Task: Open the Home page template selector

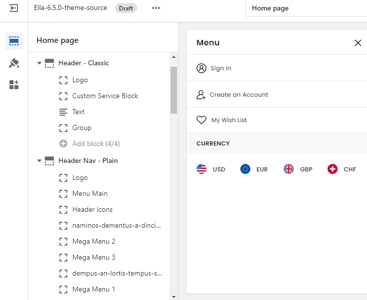Action: pyautogui.click(x=306, y=8)
